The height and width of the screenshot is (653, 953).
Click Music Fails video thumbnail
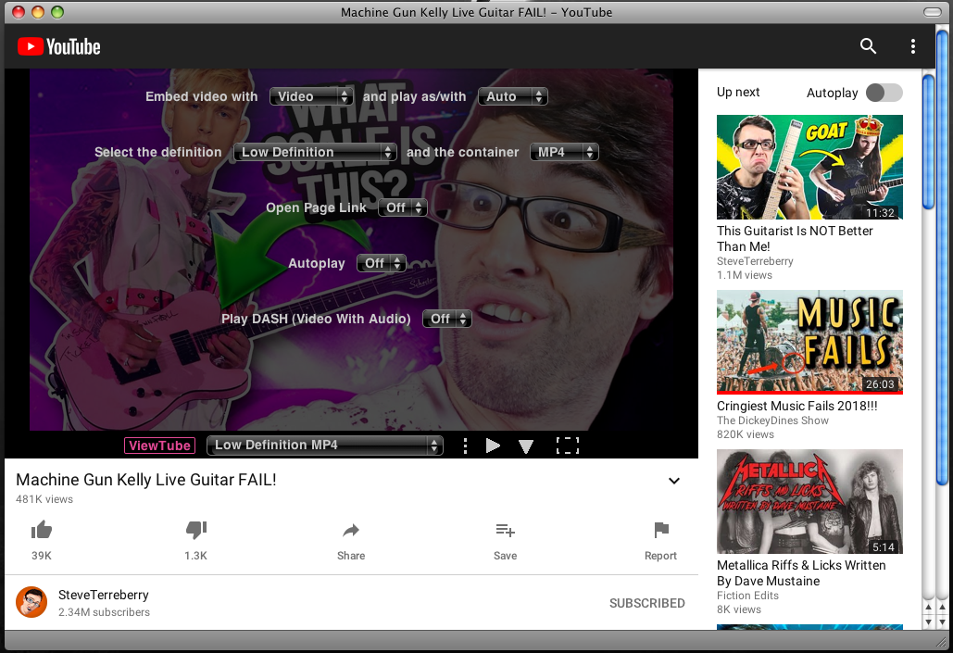(x=809, y=342)
